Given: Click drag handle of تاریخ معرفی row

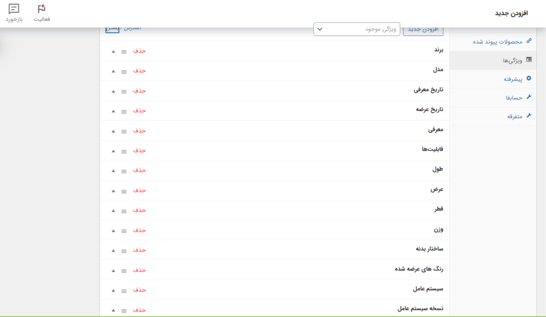Looking at the screenshot, I should [x=124, y=91].
